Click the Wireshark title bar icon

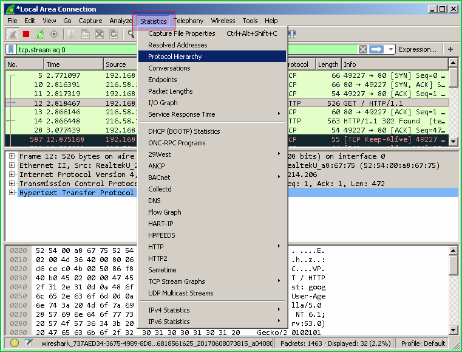point(10,9)
